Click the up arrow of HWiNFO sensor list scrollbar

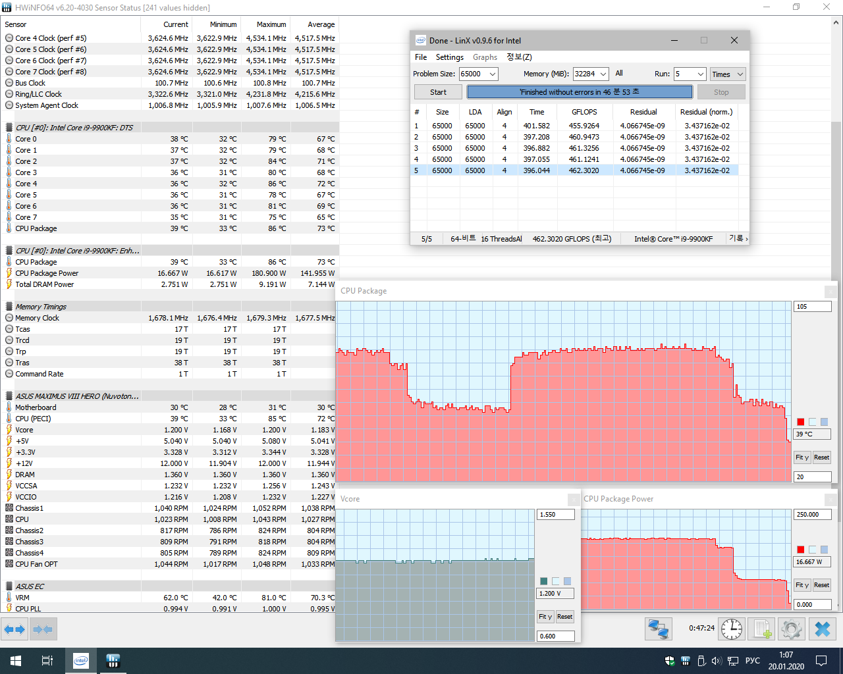tap(836, 22)
